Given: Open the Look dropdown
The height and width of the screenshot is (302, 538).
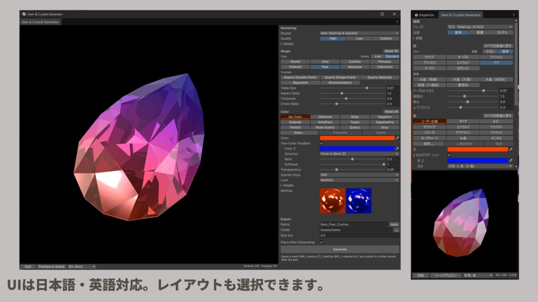Looking at the screenshot, I should click(359, 180).
